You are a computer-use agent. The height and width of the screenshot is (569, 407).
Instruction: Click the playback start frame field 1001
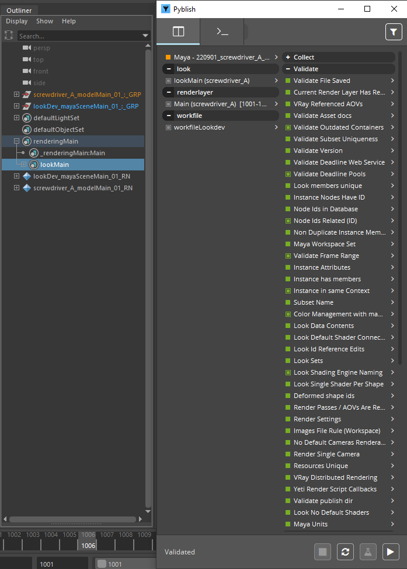click(x=62, y=564)
